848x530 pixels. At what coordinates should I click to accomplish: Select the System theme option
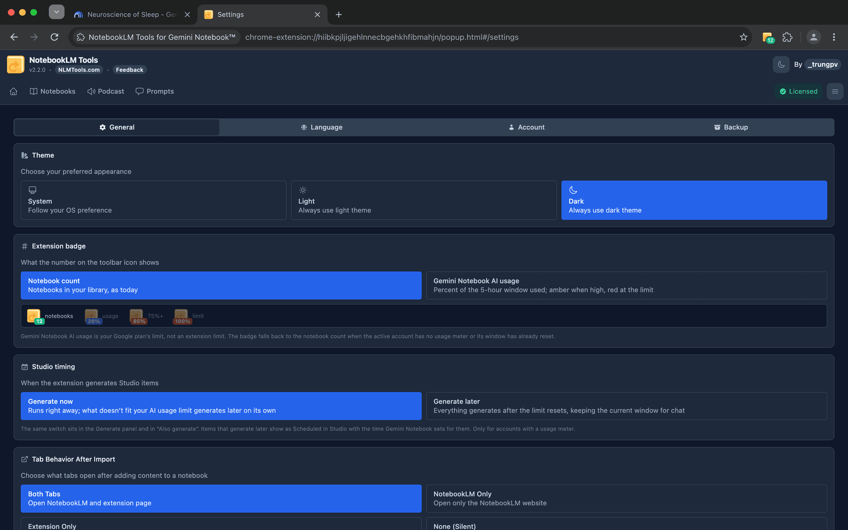[154, 200]
